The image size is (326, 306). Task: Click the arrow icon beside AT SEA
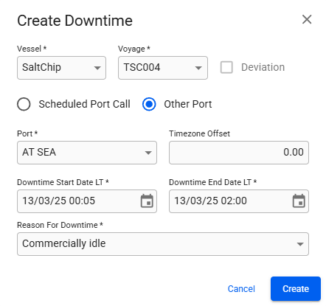pyautogui.click(x=148, y=153)
